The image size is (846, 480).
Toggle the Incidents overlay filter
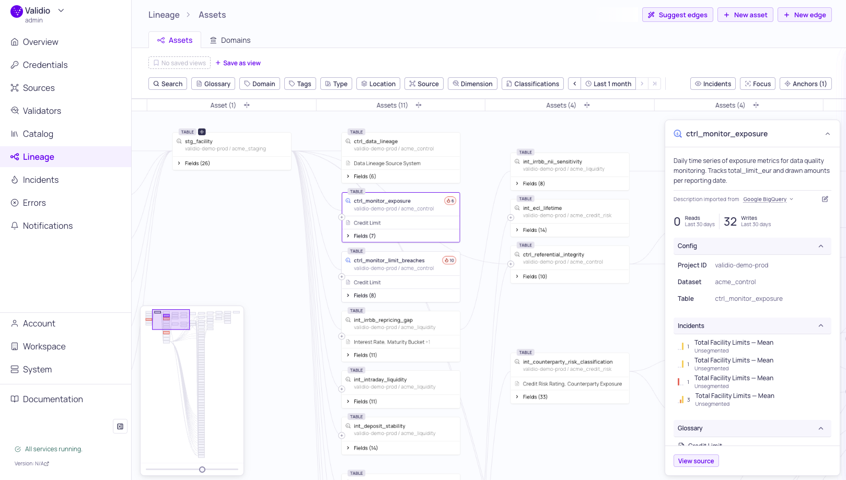coord(713,84)
